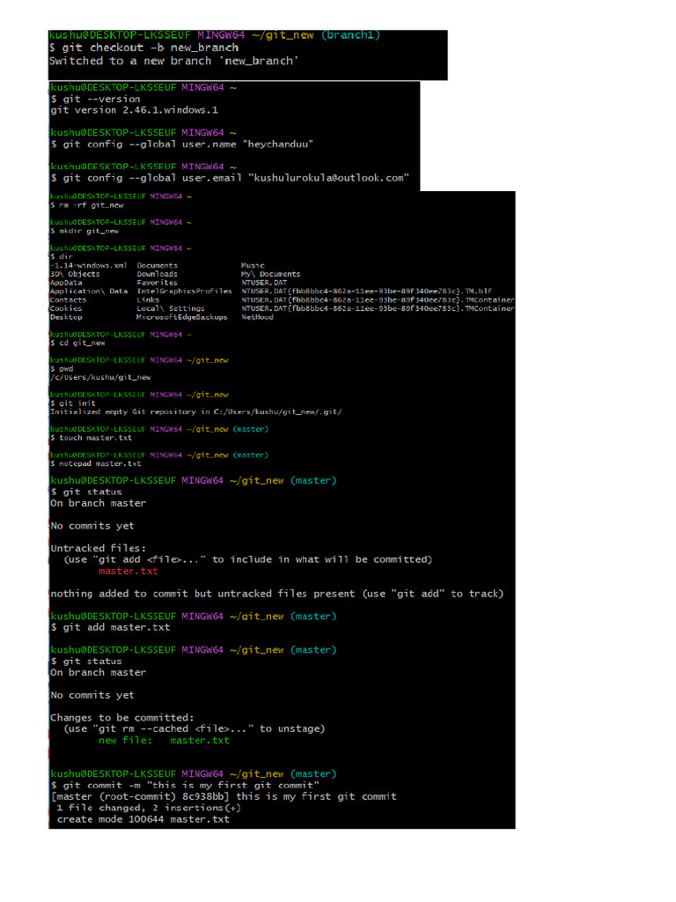Screen dimensions: 676x902
Task: Click the '$ pwd' command line
Action: (62, 369)
